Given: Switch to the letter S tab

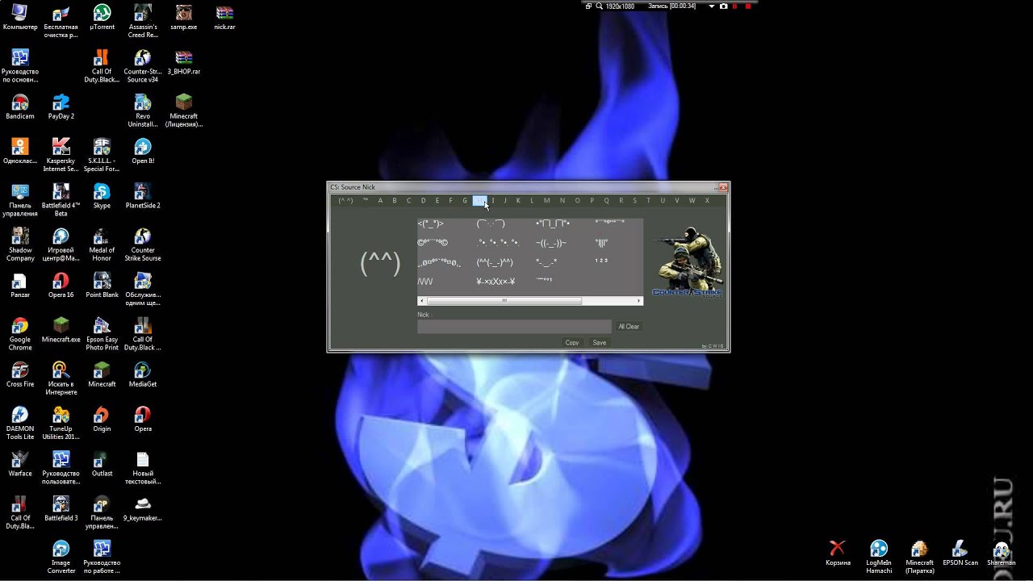Looking at the screenshot, I should click(x=634, y=201).
